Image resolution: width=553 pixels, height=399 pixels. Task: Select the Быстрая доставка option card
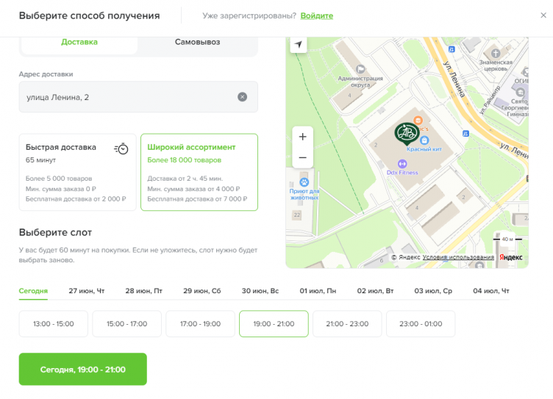click(x=77, y=172)
